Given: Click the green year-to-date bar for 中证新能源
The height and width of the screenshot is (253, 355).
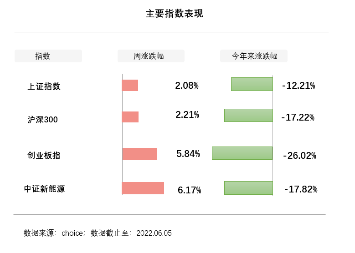Looking at the screenshot, I should [x=248, y=188].
